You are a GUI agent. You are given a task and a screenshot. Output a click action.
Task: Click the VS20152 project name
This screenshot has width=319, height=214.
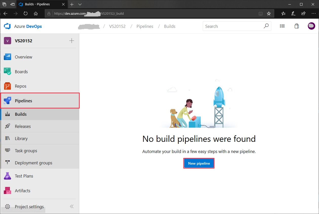point(24,41)
